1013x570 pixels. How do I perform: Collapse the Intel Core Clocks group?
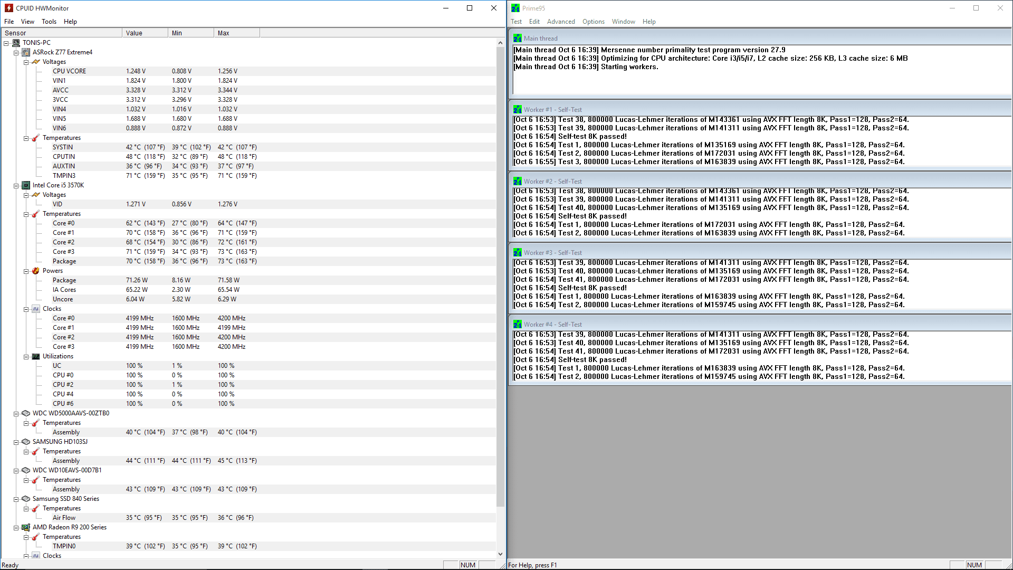coord(26,309)
